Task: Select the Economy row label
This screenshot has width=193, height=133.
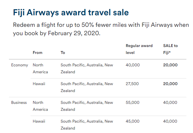Action: [20, 65]
